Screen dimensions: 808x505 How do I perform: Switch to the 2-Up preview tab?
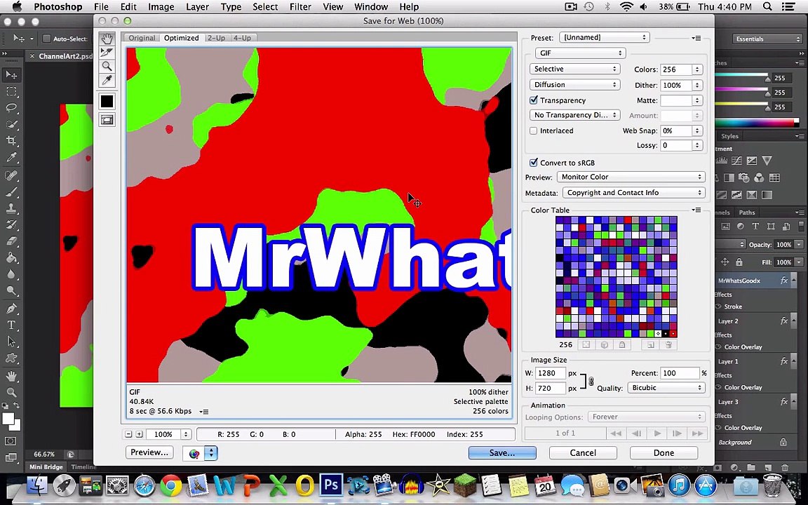coord(217,38)
